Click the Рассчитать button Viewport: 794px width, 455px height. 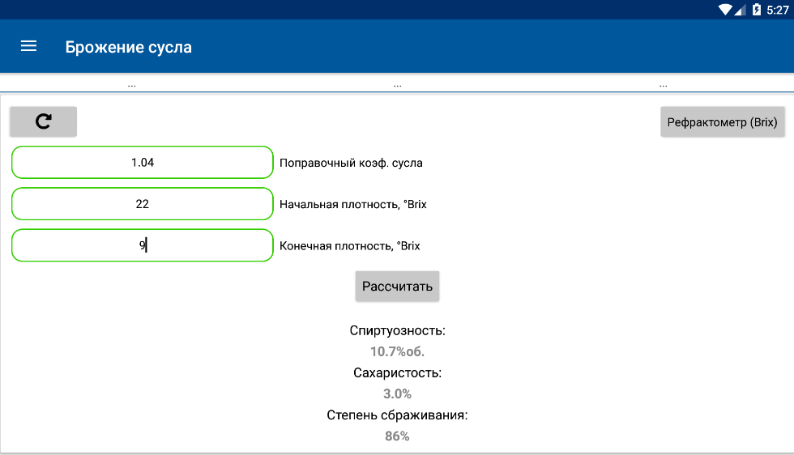pos(397,287)
